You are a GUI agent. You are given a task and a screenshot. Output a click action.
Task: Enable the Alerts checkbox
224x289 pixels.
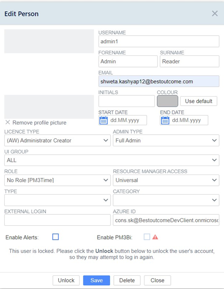point(56,237)
